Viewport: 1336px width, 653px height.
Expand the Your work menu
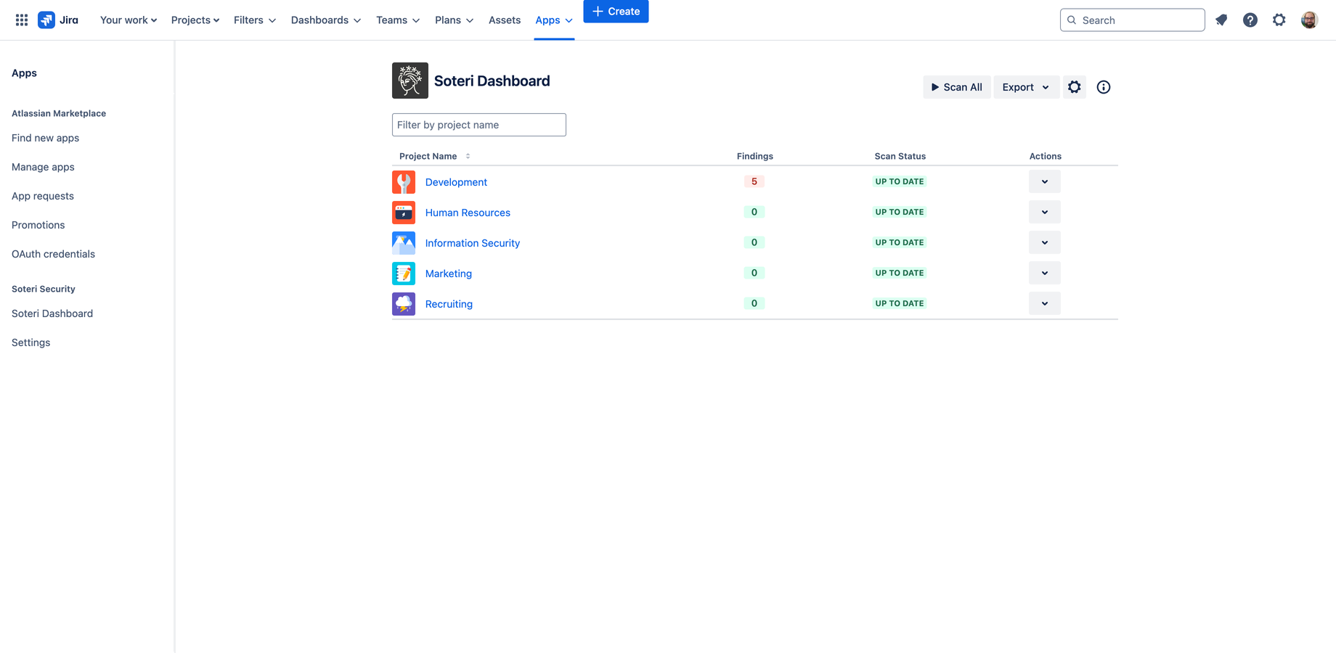click(x=129, y=20)
